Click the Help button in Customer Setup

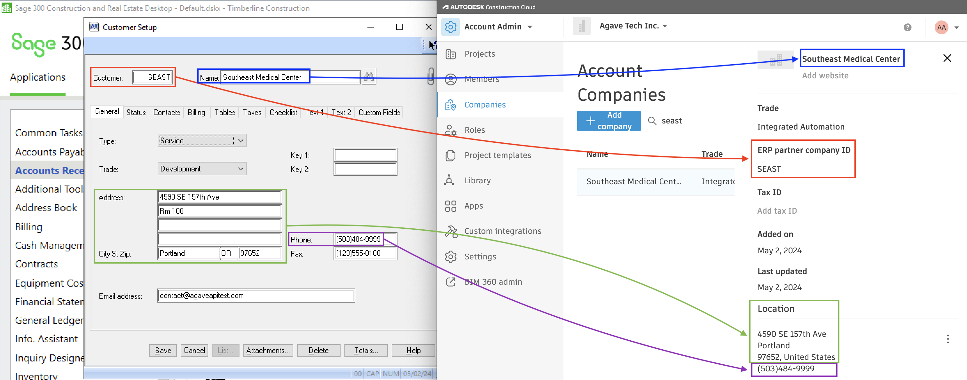(x=413, y=351)
